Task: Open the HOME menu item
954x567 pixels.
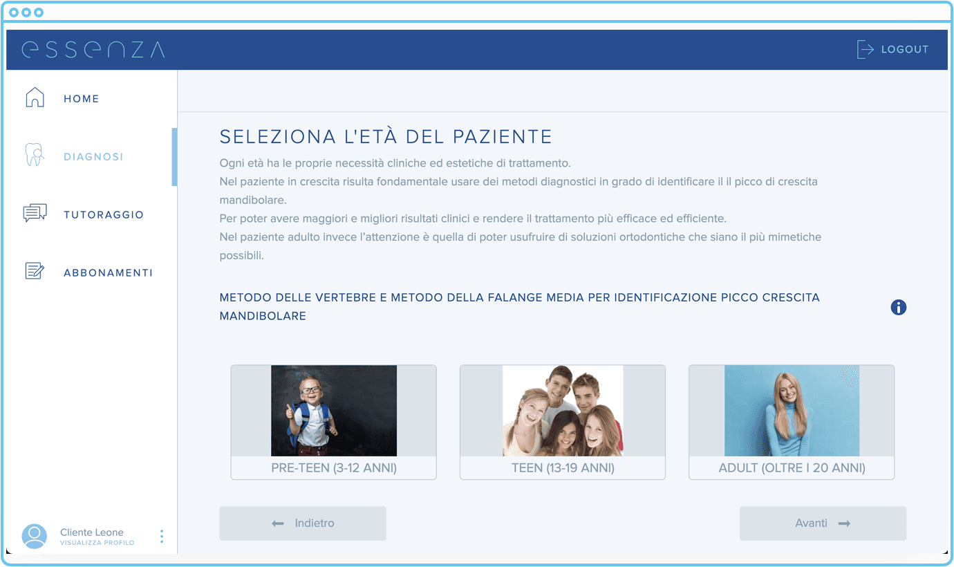Action: [82, 99]
